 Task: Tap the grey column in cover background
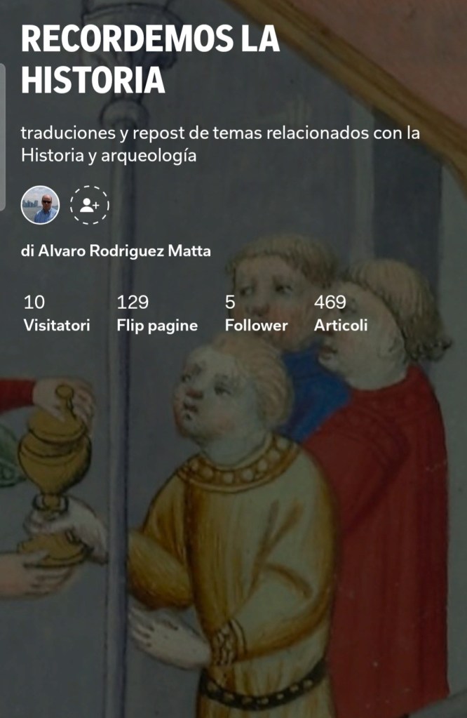120,321
